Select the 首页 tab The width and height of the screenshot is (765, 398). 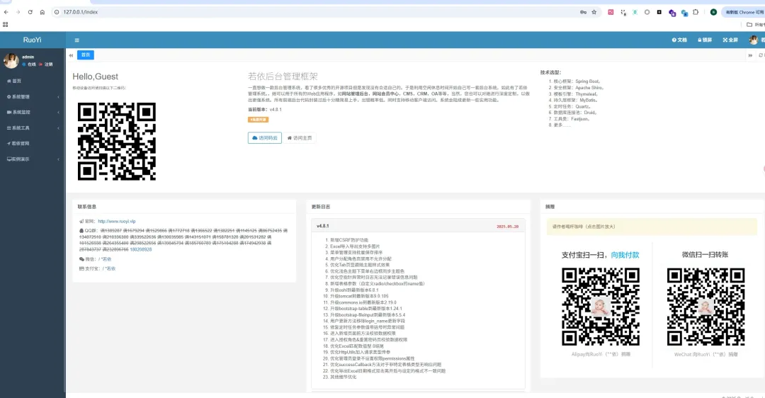point(86,55)
